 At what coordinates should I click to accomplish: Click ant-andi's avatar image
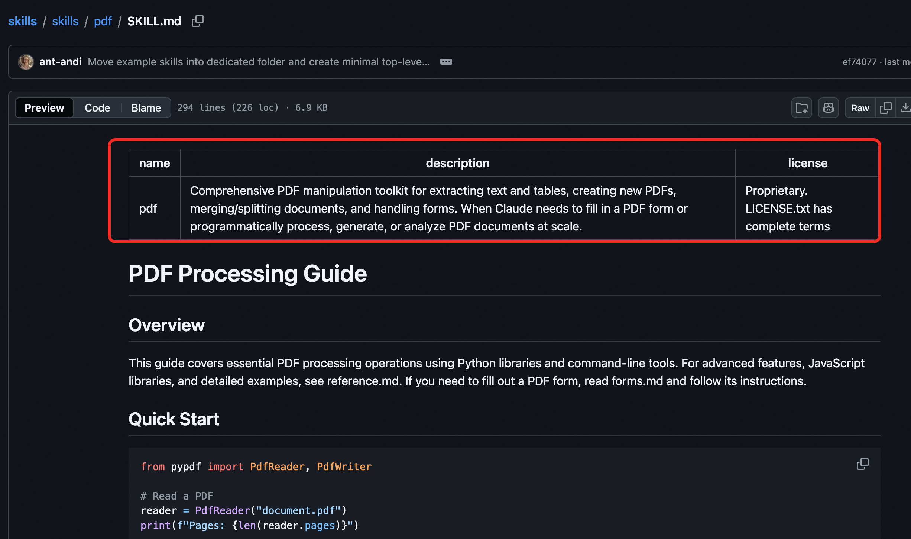pos(26,62)
